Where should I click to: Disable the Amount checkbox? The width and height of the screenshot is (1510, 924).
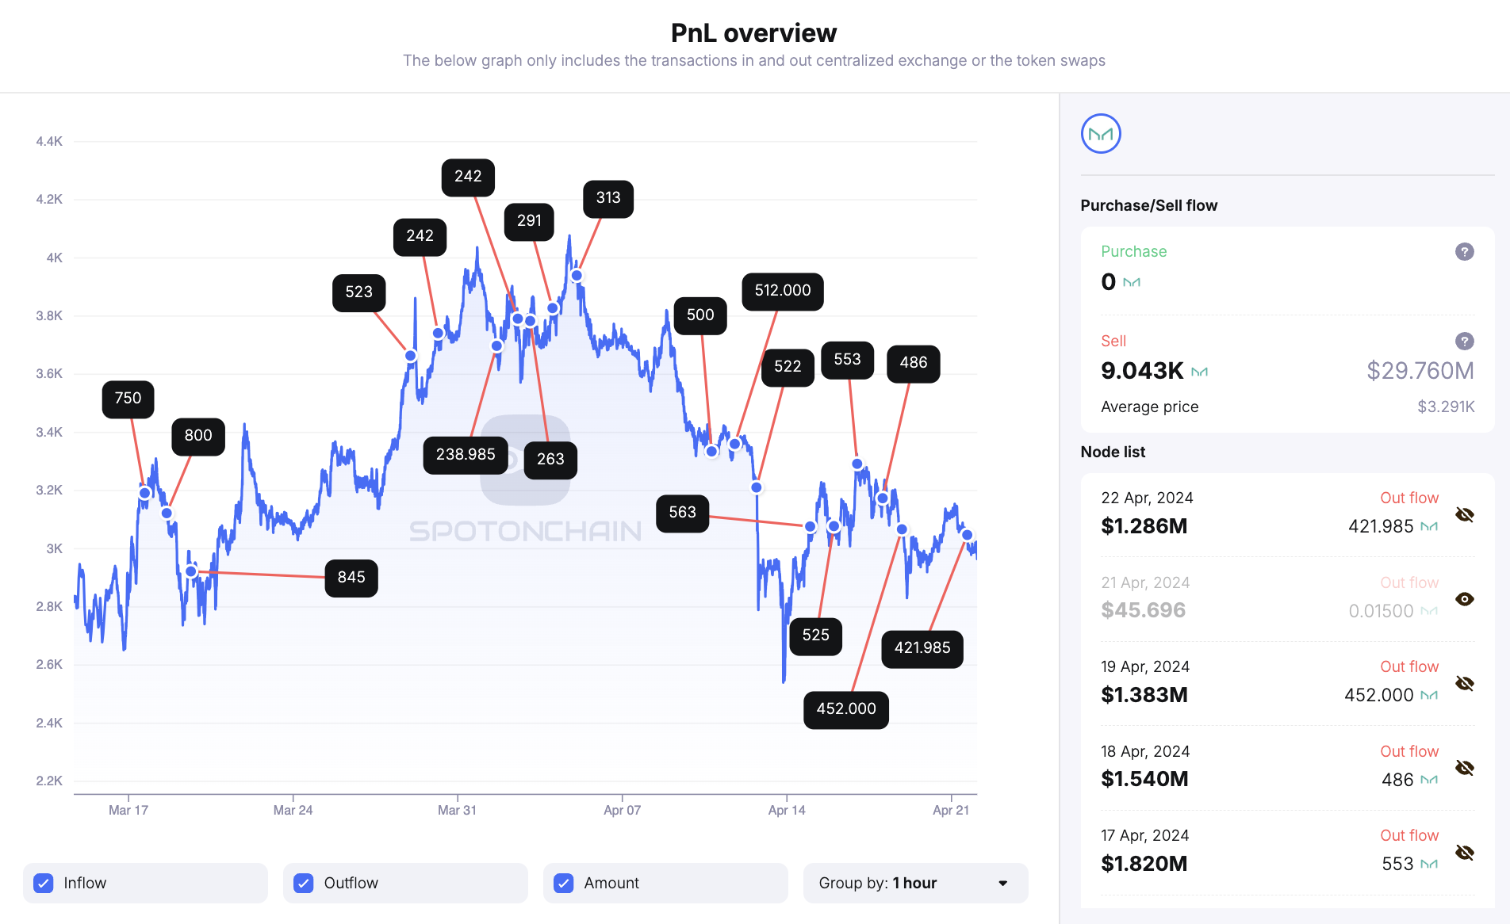(x=564, y=883)
